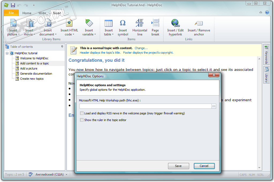This screenshot has height=182, width=274.
Task: Enable Show the ruler in topic editor
Action: point(82,120)
